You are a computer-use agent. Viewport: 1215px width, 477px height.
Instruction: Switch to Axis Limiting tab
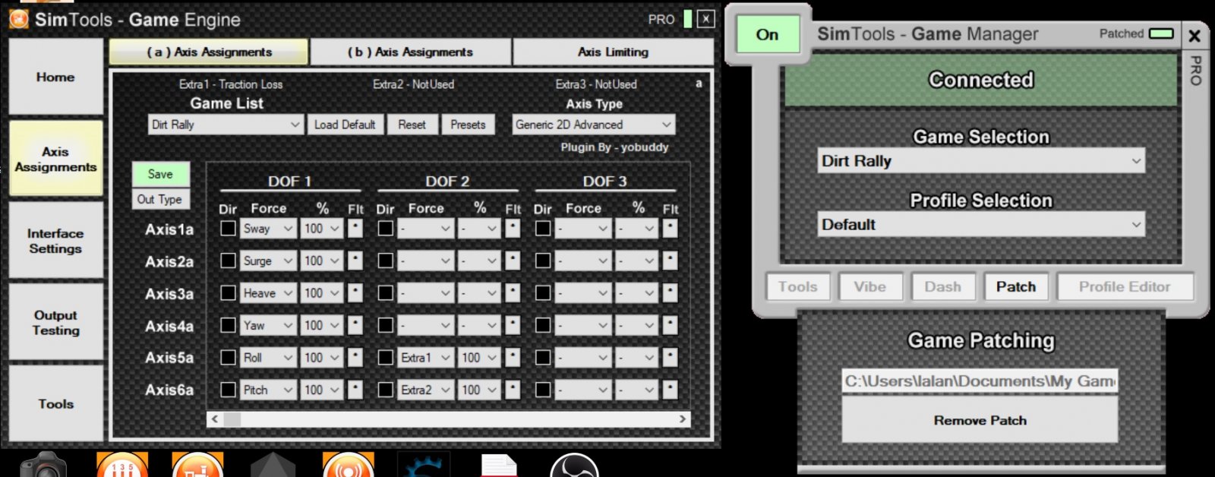(x=613, y=52)
